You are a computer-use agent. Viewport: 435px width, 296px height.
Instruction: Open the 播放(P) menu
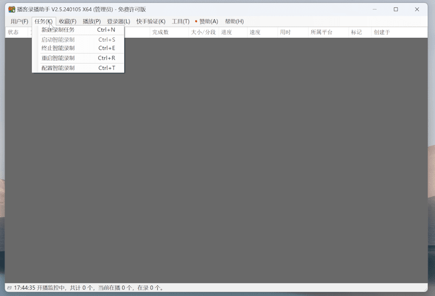pyautogui.click(x=91, y=21)
